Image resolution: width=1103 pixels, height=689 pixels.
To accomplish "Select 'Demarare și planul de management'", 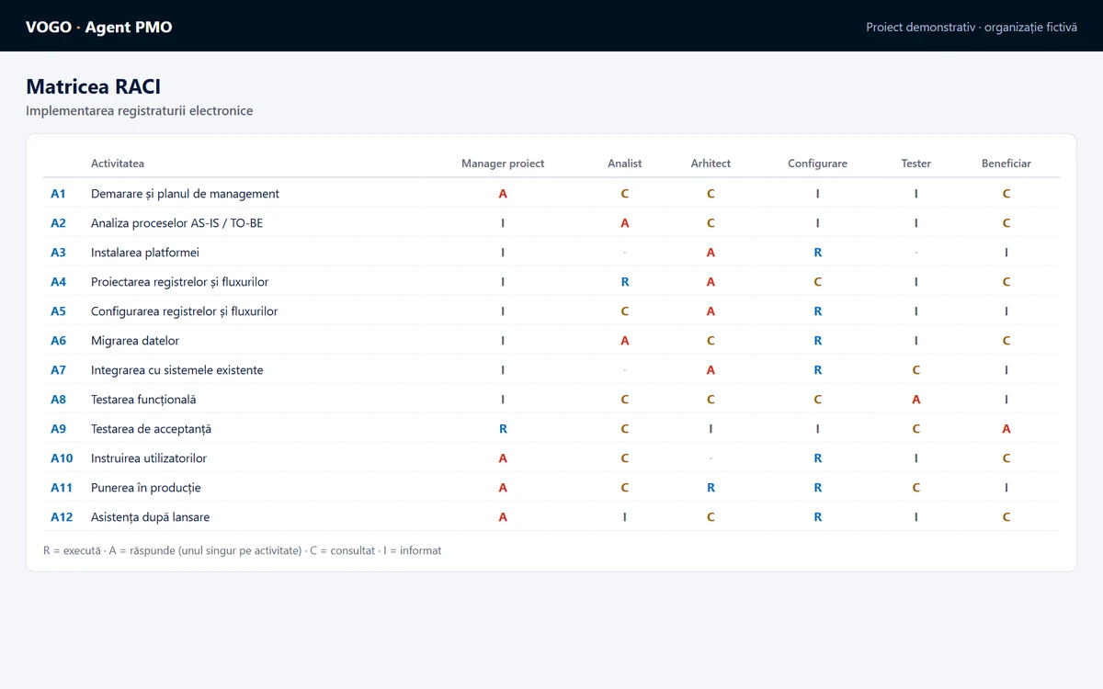I will pyautogui.click(x=185, y=194).
